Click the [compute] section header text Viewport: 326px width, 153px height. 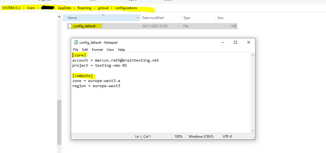point(82,76)
